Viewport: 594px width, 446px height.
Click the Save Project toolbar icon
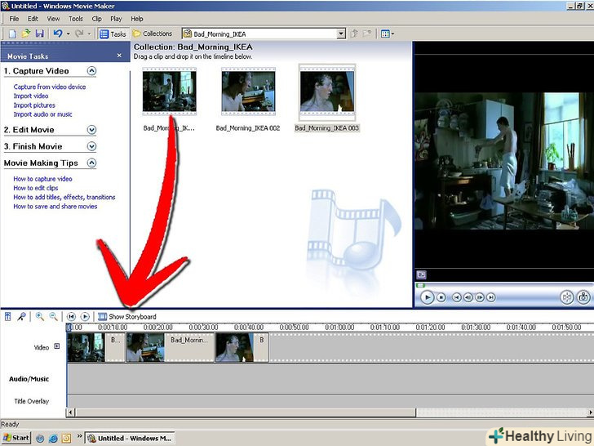click(39, 33)
